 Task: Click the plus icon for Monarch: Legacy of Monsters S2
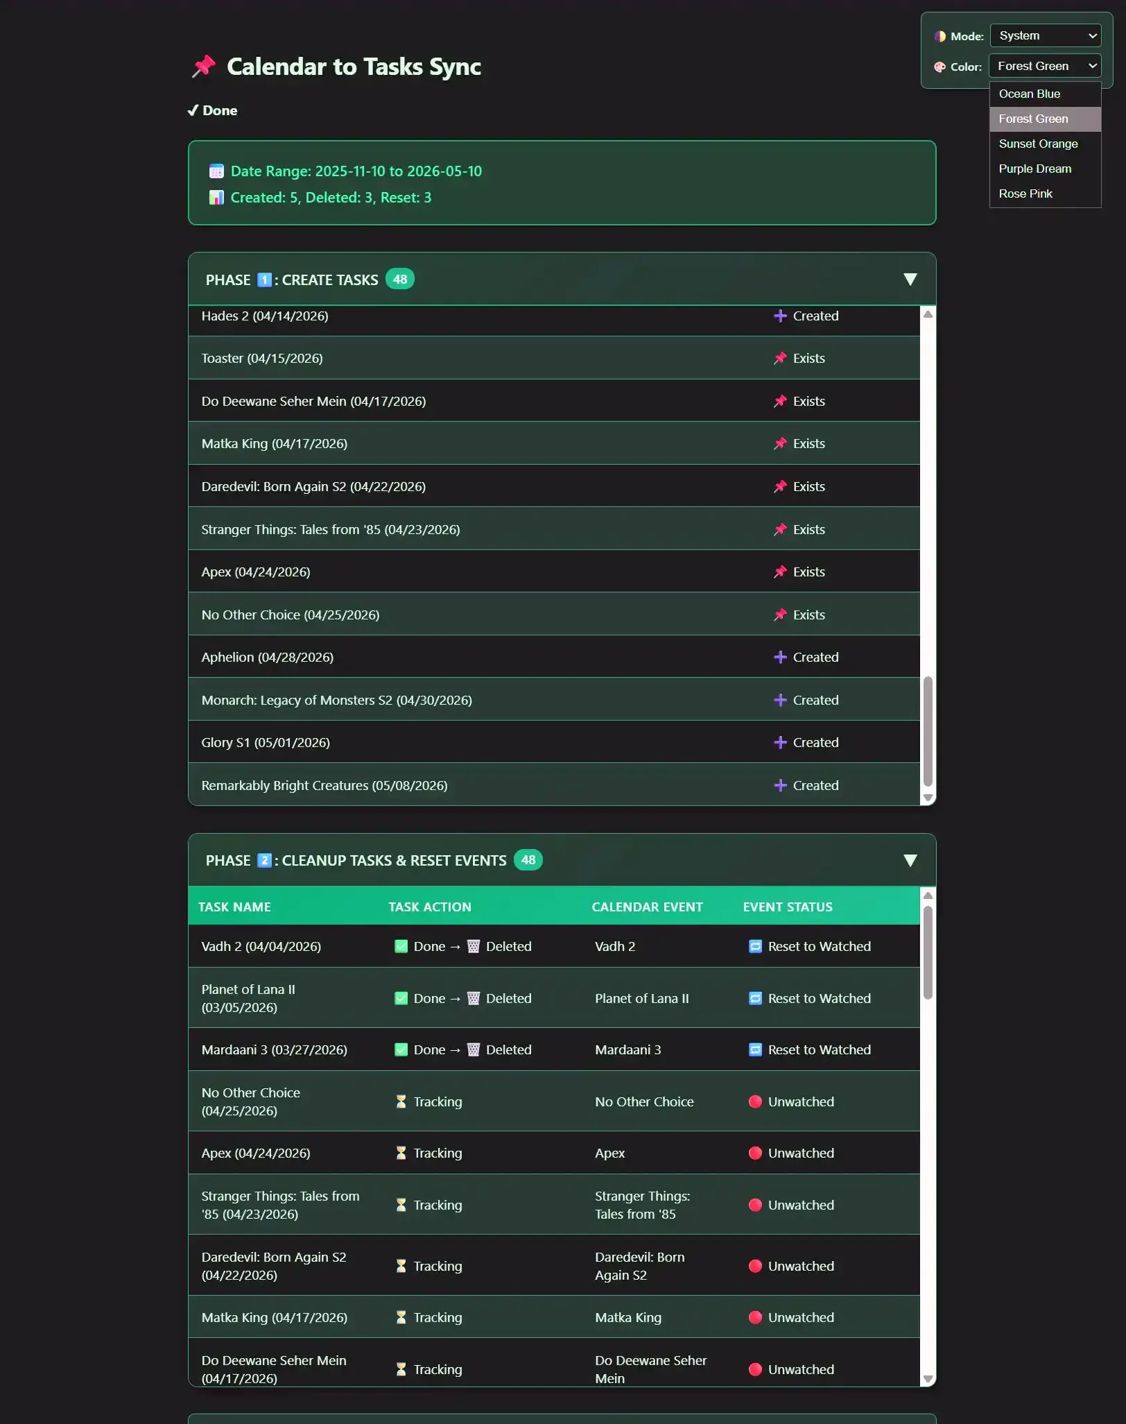coord(780,701)
